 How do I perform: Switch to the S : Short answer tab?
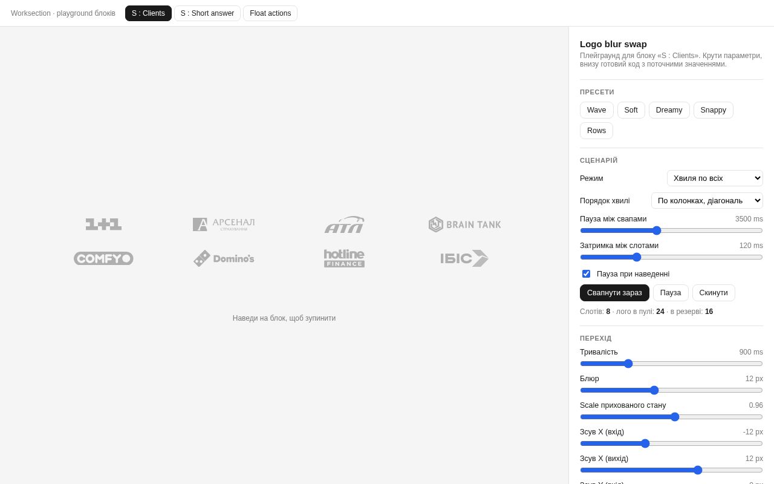[x=207, y=13]
